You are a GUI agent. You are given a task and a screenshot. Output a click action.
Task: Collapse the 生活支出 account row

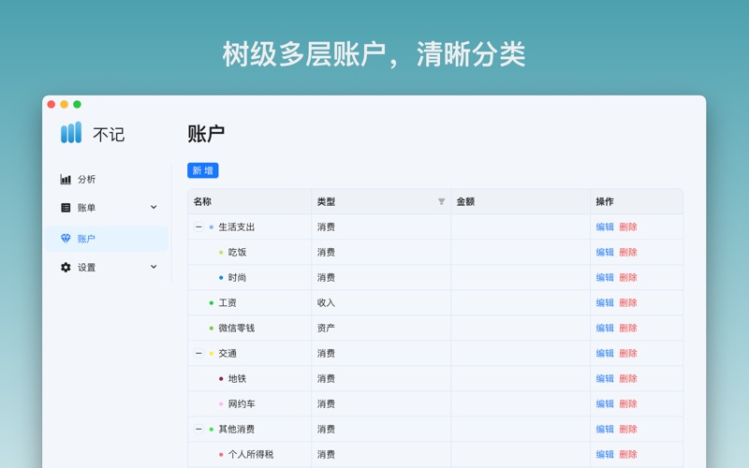[198, 227]
